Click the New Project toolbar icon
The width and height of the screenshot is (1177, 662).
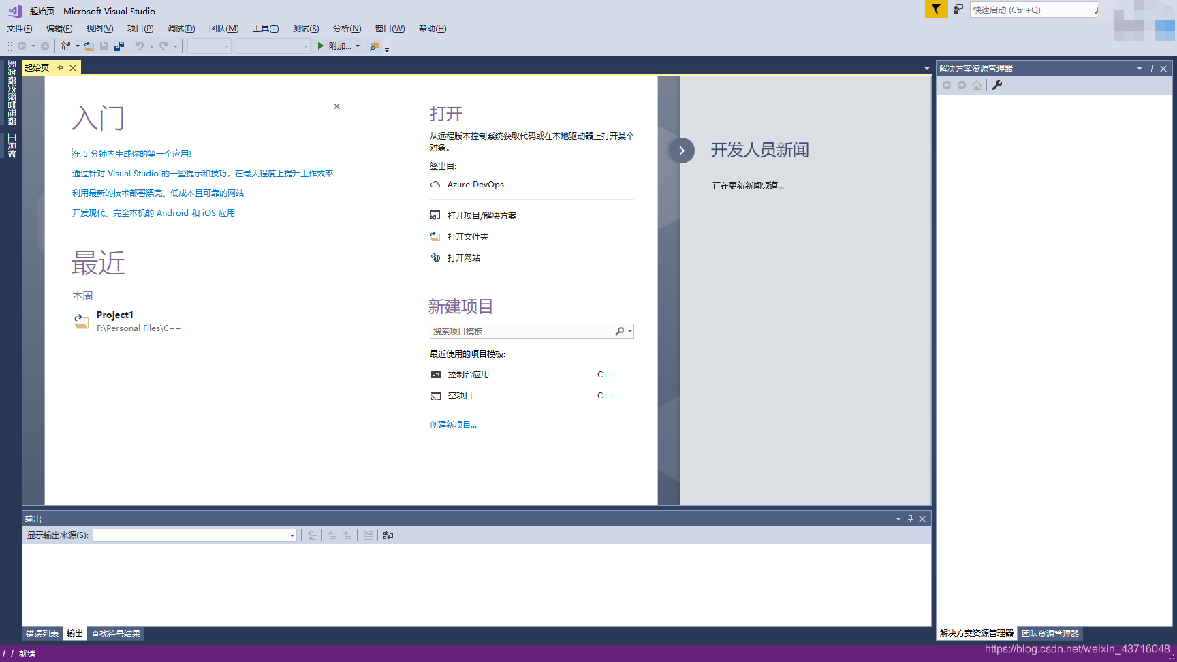(x=66, y=46)
